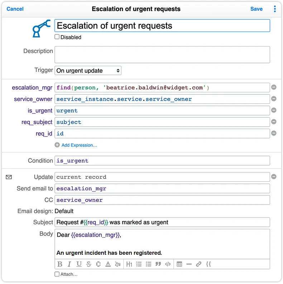Remove the req_id expression
The width and height of the screenshot is (283, 284).
click(x=274, y=133)
